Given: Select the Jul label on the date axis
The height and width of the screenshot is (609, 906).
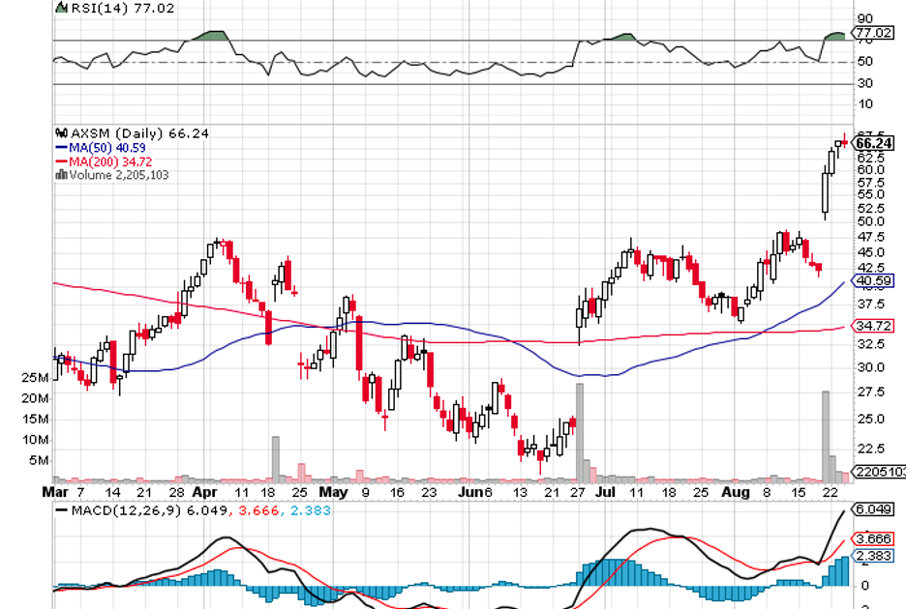Looking at the screenshot, I should pyautogui.click(x=605, y=491).
